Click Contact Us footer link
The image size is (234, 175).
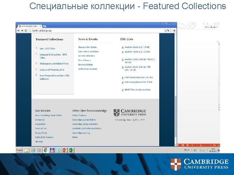tap(40, 120)
